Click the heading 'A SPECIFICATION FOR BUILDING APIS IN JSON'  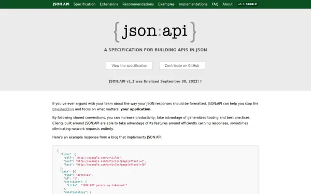155,50
